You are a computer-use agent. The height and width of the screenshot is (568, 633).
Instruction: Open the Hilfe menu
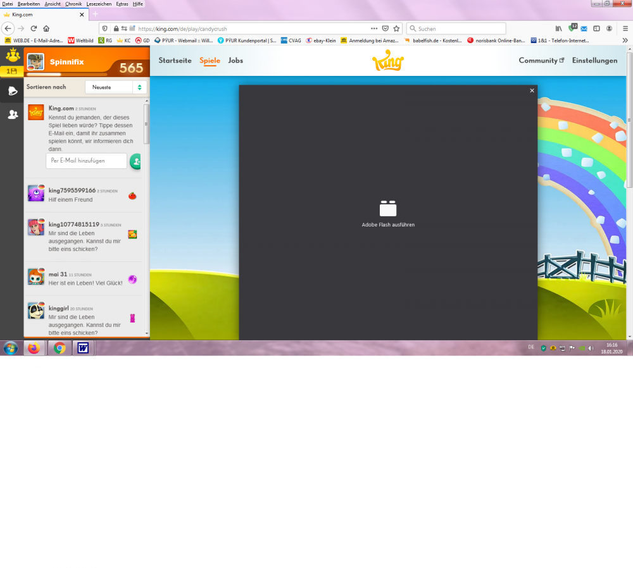click(137, 4)
